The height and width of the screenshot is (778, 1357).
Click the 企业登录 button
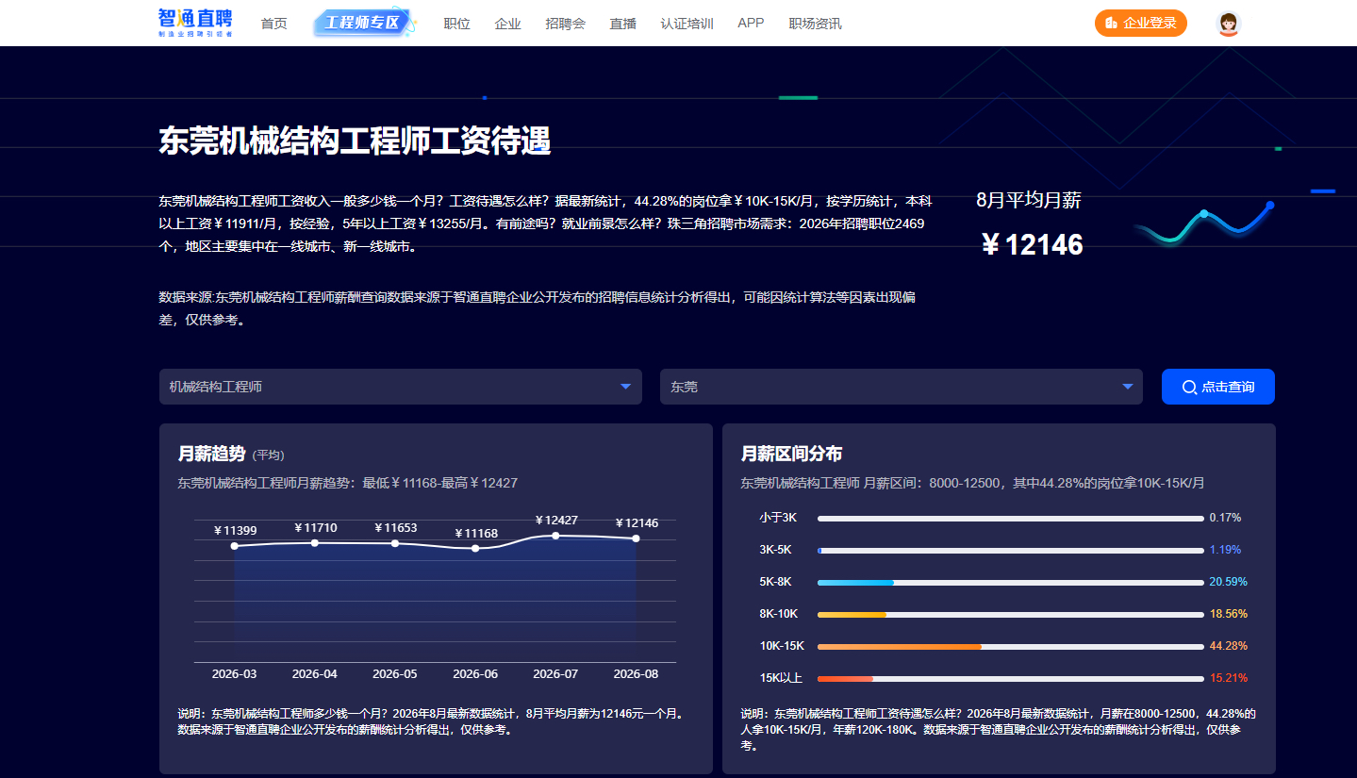[x=1141, y=23]
